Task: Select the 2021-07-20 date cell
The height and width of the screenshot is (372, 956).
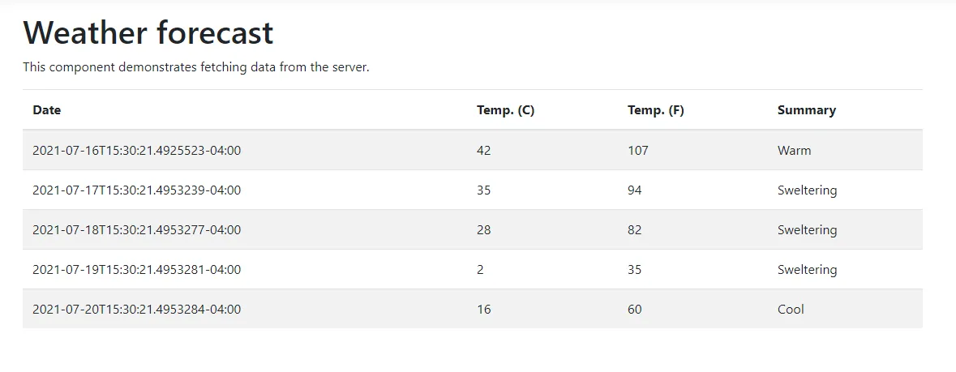Action: [136, 310]
